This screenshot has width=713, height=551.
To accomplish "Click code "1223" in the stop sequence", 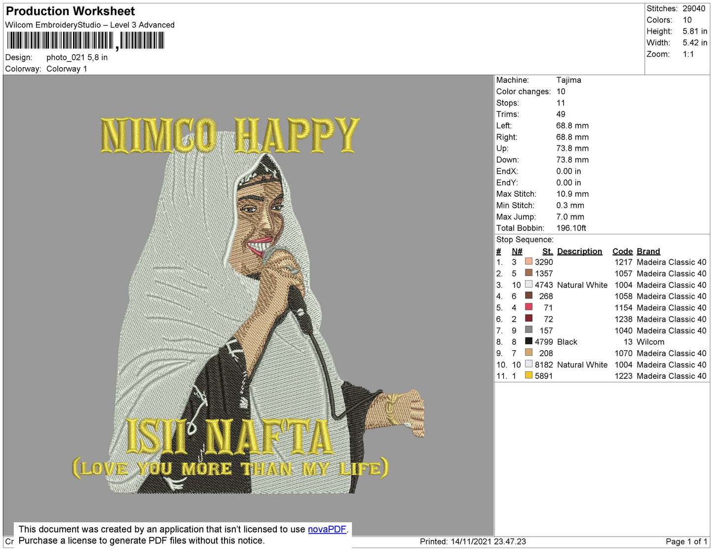I will [623, 376].
